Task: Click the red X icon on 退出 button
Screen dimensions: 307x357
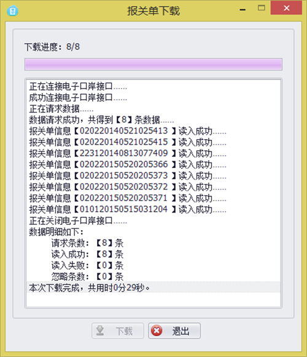Action: pyautogui.click(x=157, y=331)
